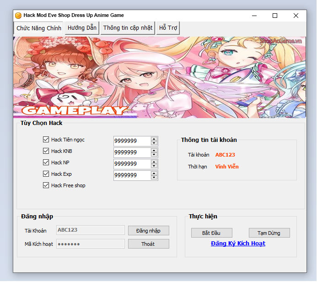Decrease the Hack NP value with down arrow
This screenshot has width=317, height=282.
point(154,166)
